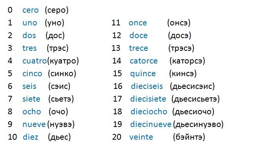Select the word "ocho"

[x=32, y=112]
